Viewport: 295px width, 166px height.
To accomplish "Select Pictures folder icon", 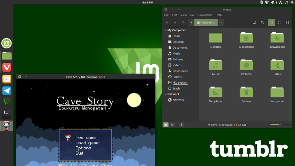I will point(246,65).
